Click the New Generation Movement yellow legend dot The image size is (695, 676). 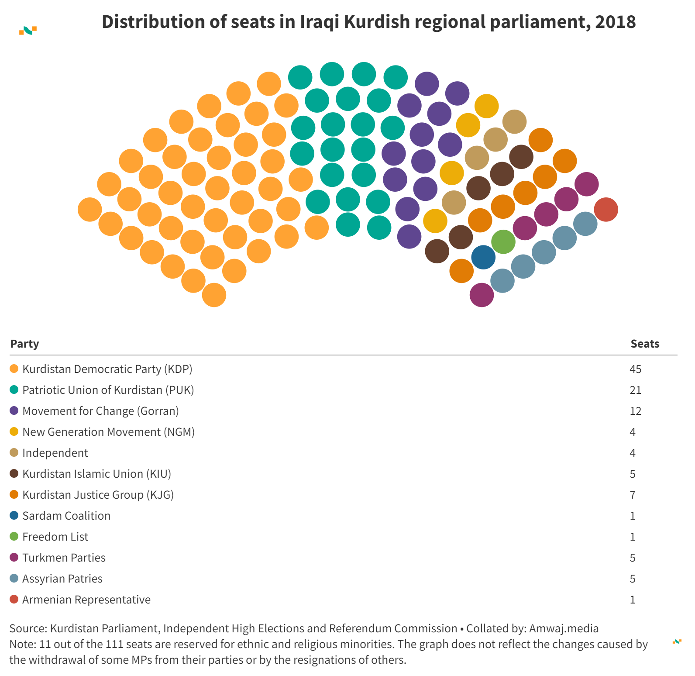coord(14,432)
